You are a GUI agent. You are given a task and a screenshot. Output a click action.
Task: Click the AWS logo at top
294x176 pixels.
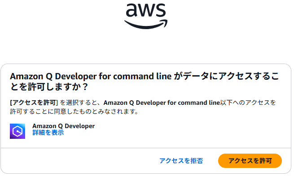click(x=146, y=16)
